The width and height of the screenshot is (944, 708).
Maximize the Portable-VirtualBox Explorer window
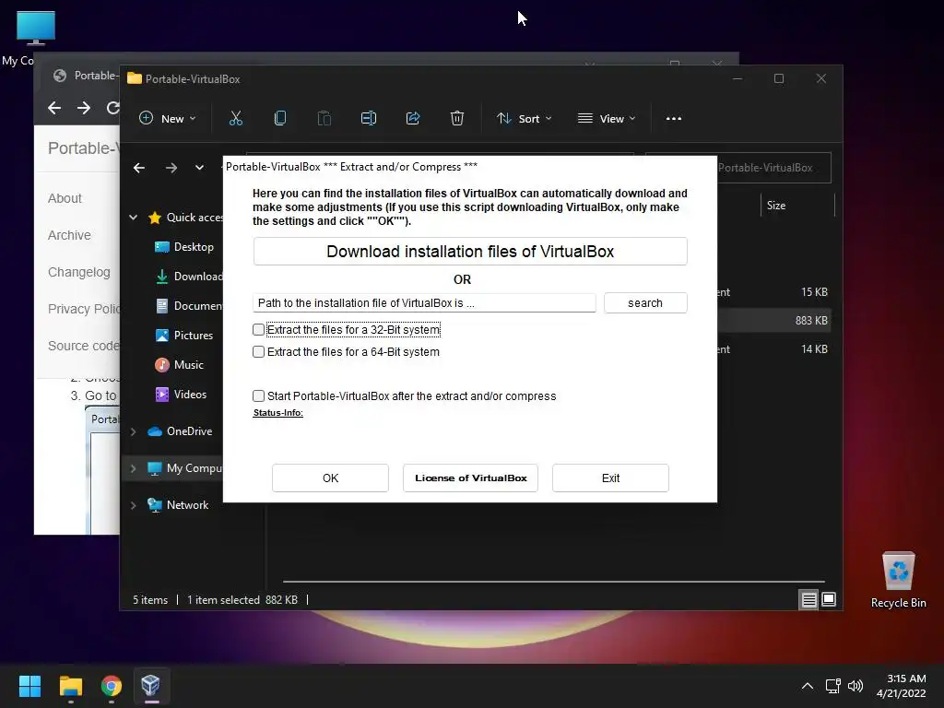[x=779, y=78]
